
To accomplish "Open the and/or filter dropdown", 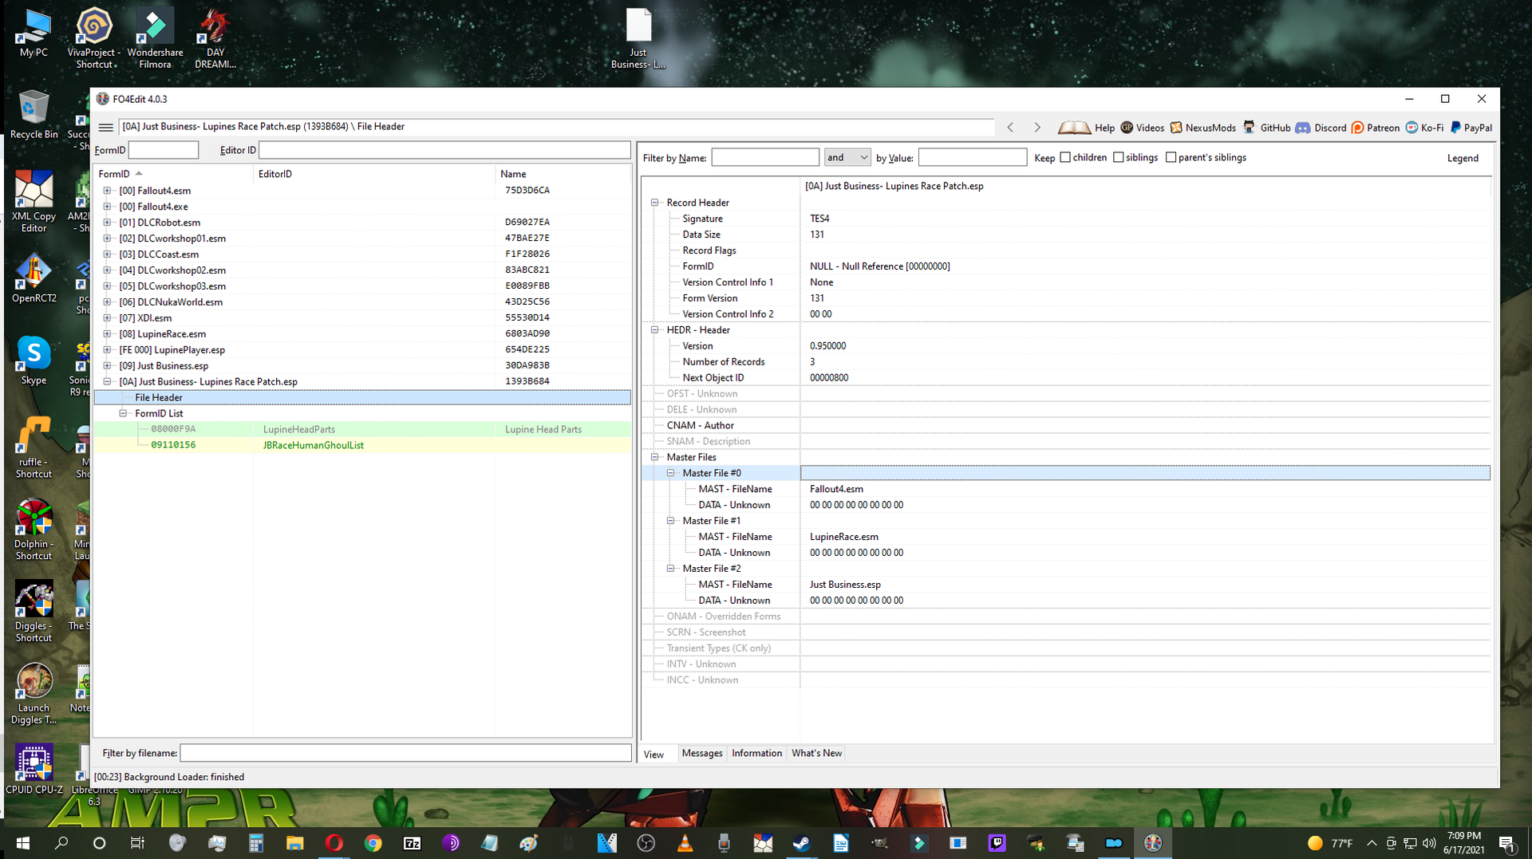I will (847, 158).
